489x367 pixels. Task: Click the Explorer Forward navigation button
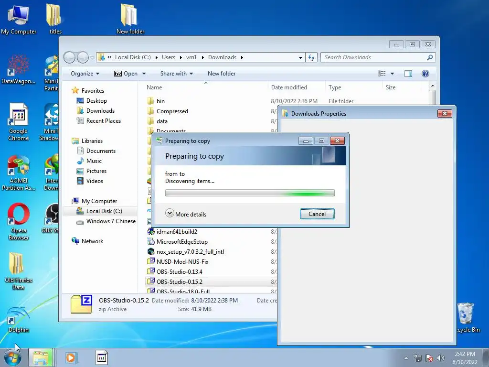point(83,57)
